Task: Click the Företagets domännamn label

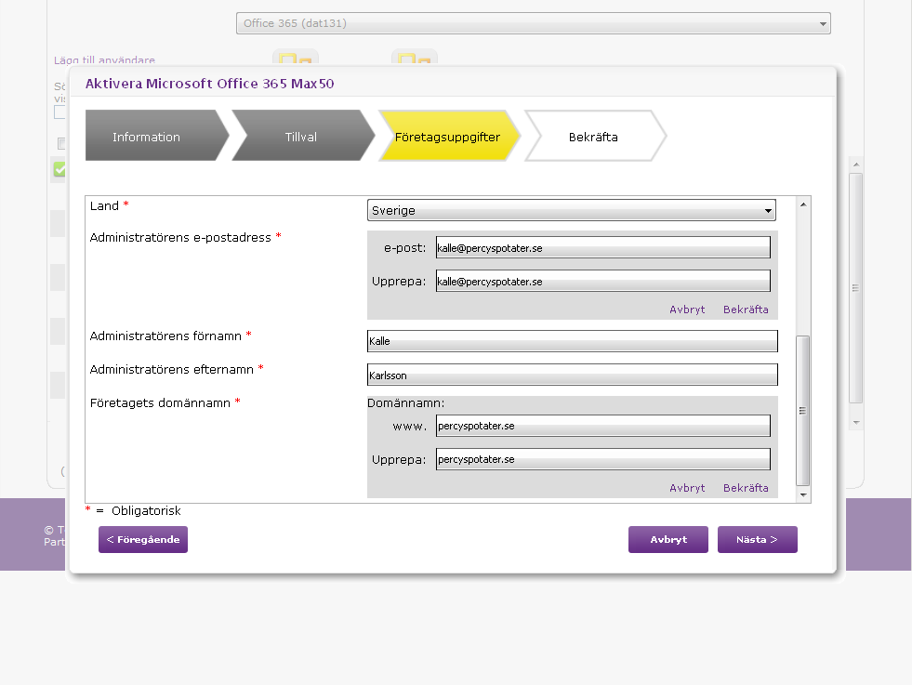Action: pyautogui.click(x=160, y=402)
